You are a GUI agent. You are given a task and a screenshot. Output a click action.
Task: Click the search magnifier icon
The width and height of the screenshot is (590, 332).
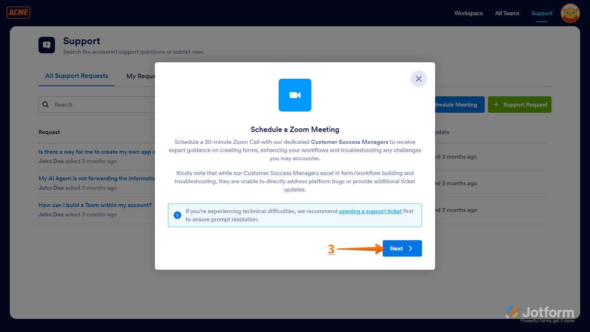coord(45,105)
